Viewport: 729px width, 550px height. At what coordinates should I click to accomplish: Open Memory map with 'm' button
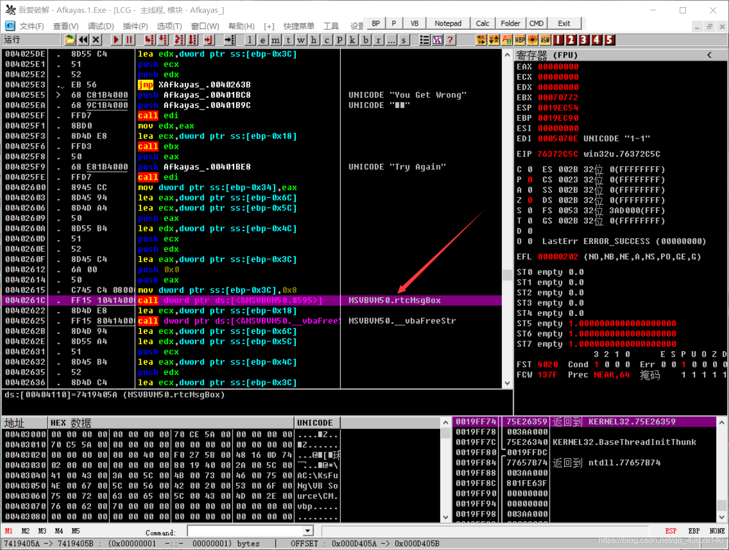[275, 40]
